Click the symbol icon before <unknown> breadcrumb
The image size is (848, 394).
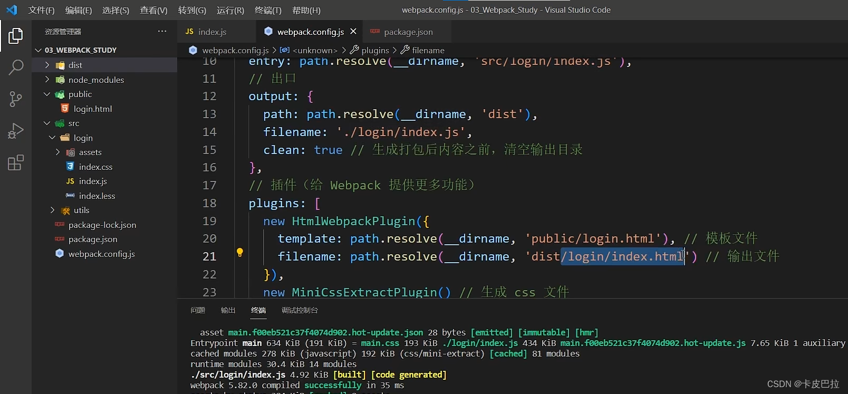(x=284, y=50)
